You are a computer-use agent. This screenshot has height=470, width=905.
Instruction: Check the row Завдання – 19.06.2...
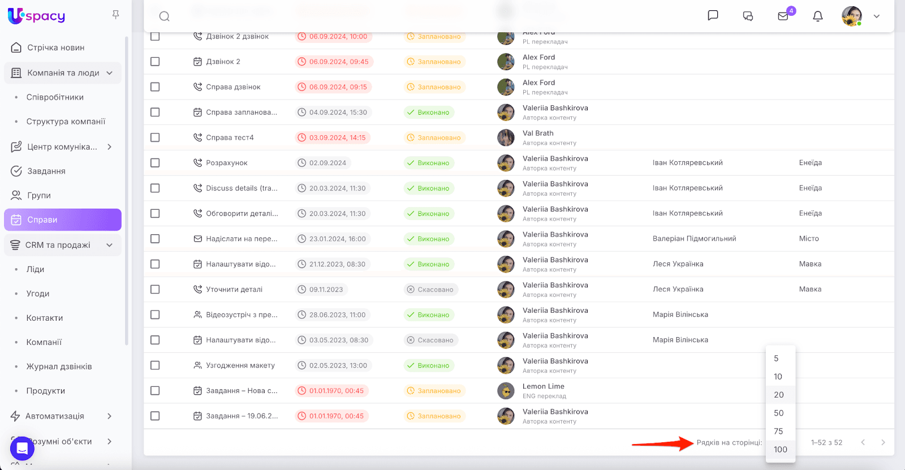(x=155, y=416)
